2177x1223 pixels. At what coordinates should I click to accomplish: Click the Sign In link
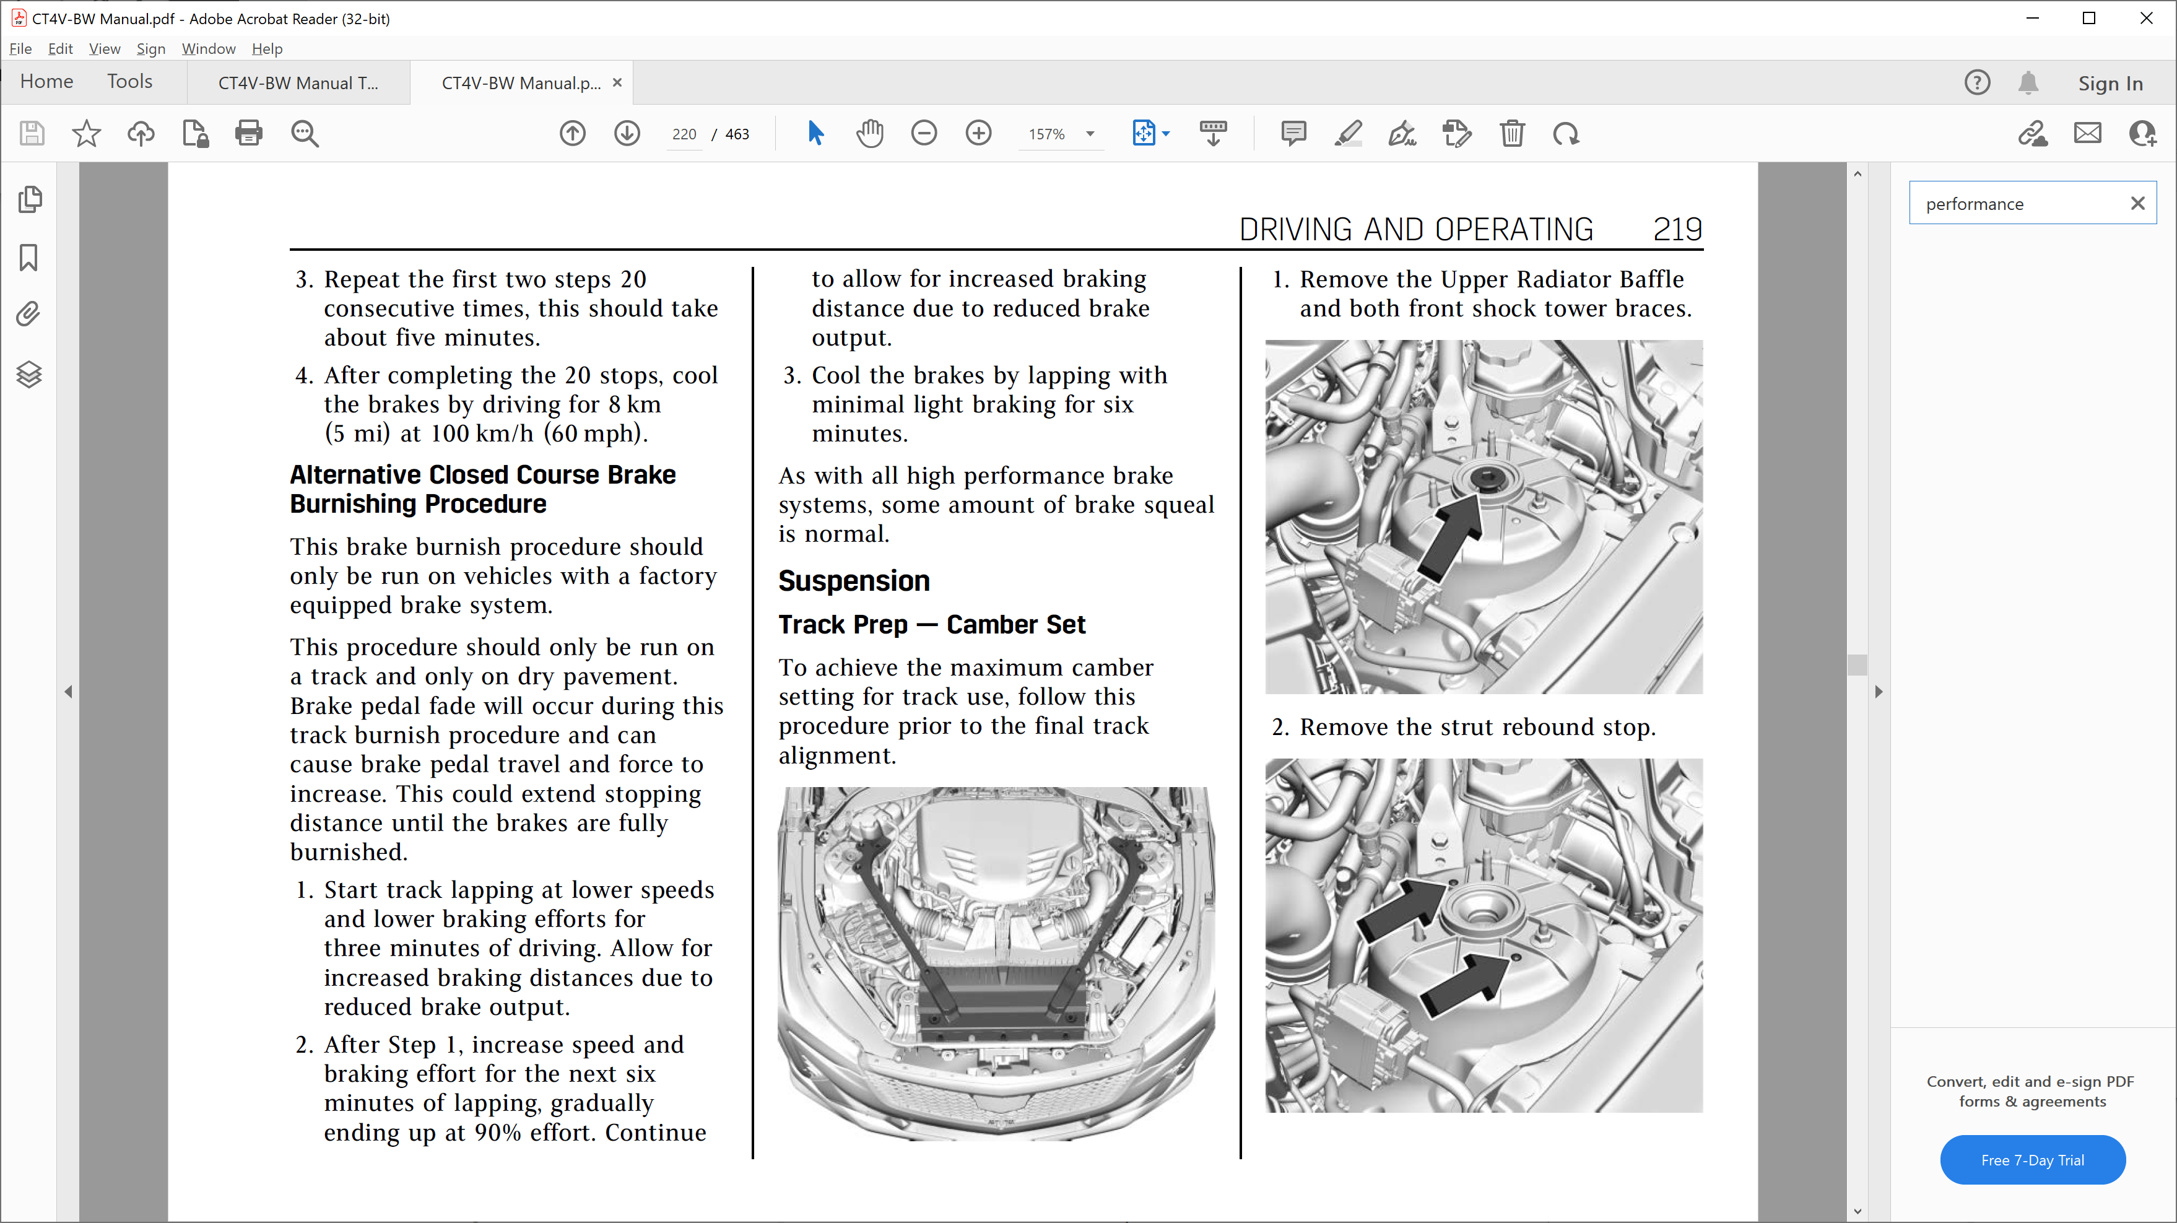pos(2110,83)
